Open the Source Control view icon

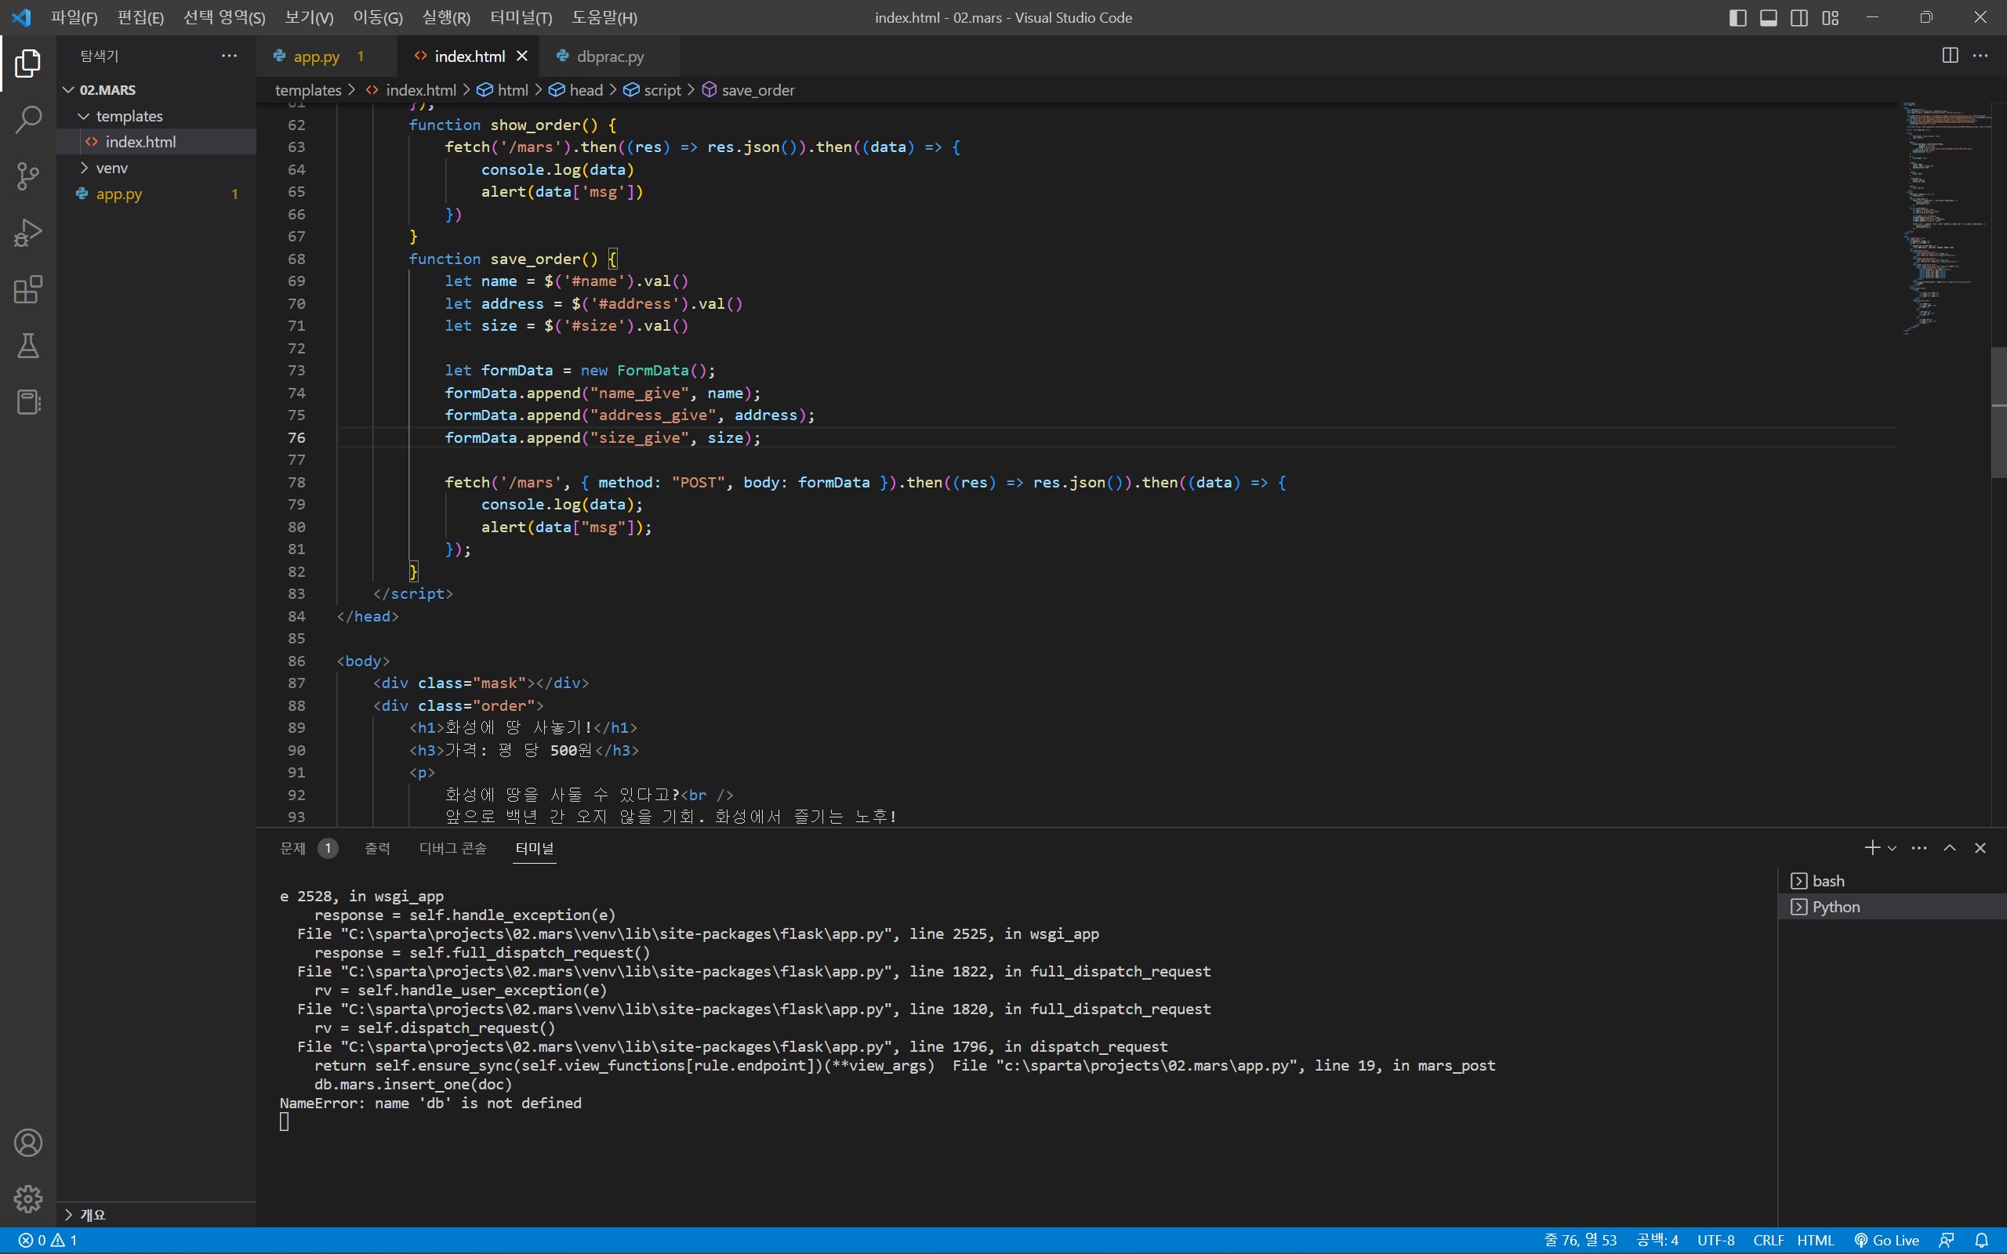pos(28,176)
